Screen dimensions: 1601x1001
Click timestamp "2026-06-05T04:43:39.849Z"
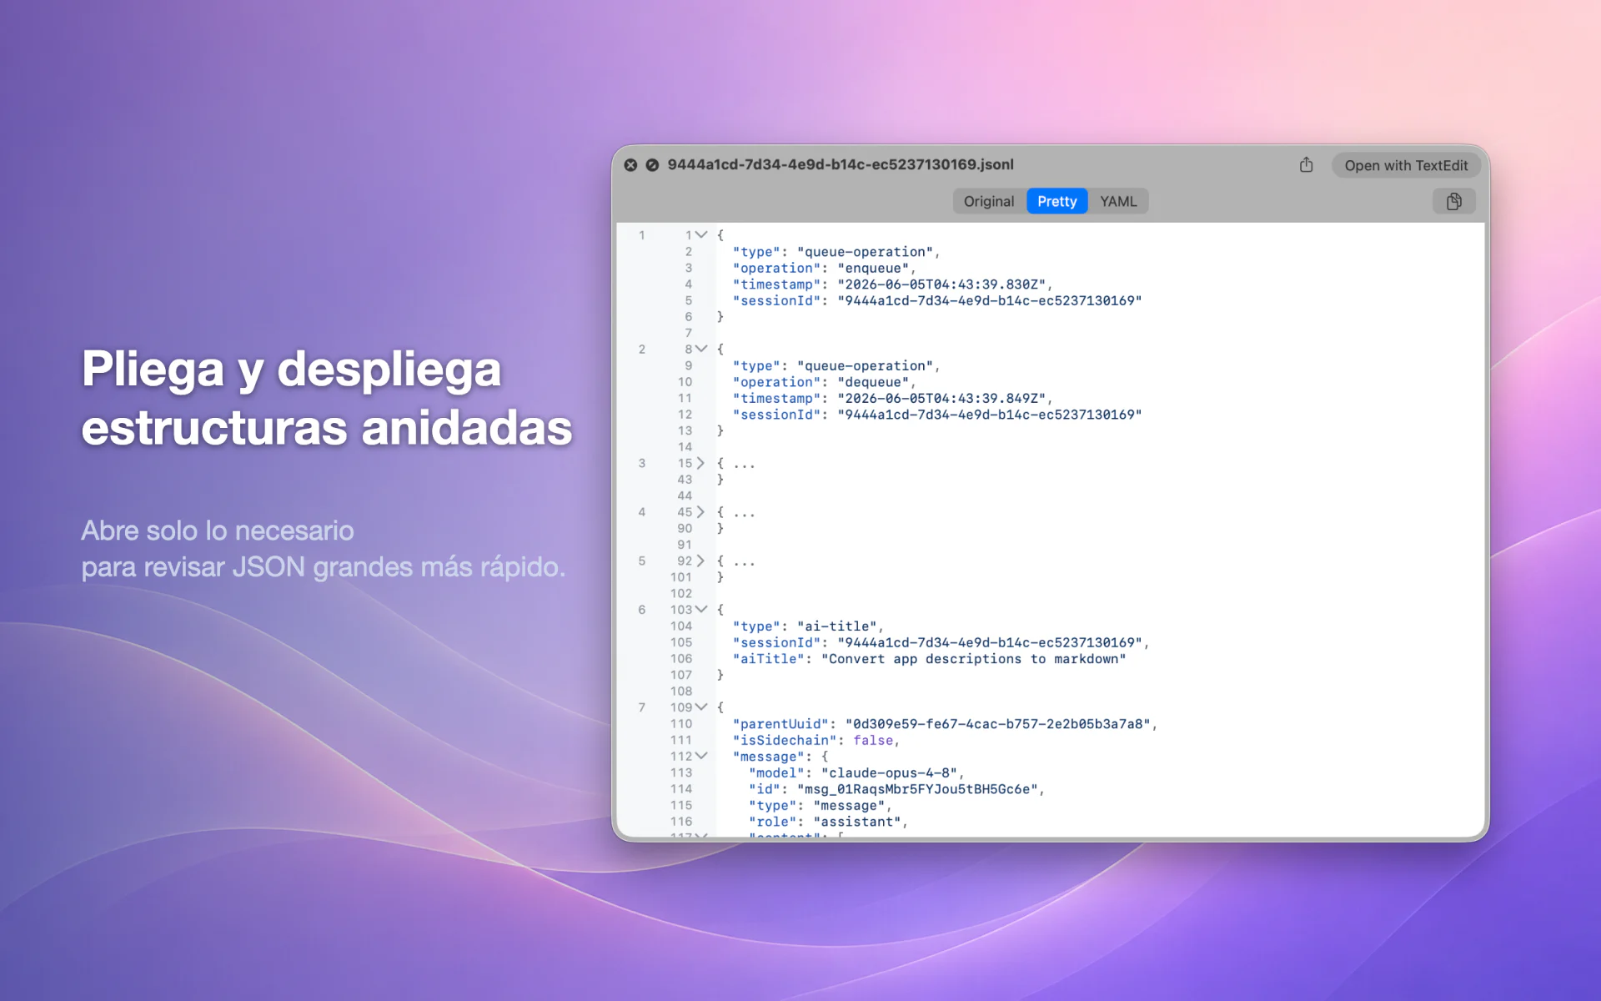941,399
